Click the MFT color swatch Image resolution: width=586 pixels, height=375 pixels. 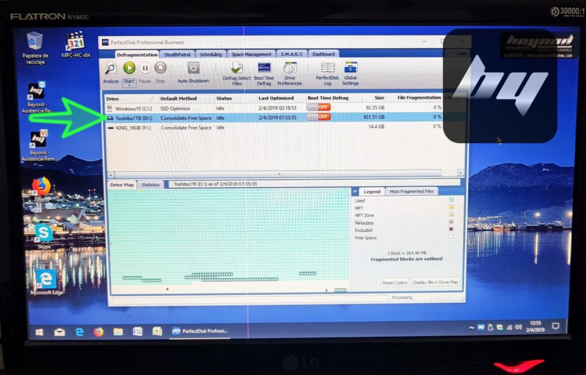point(452,207)
